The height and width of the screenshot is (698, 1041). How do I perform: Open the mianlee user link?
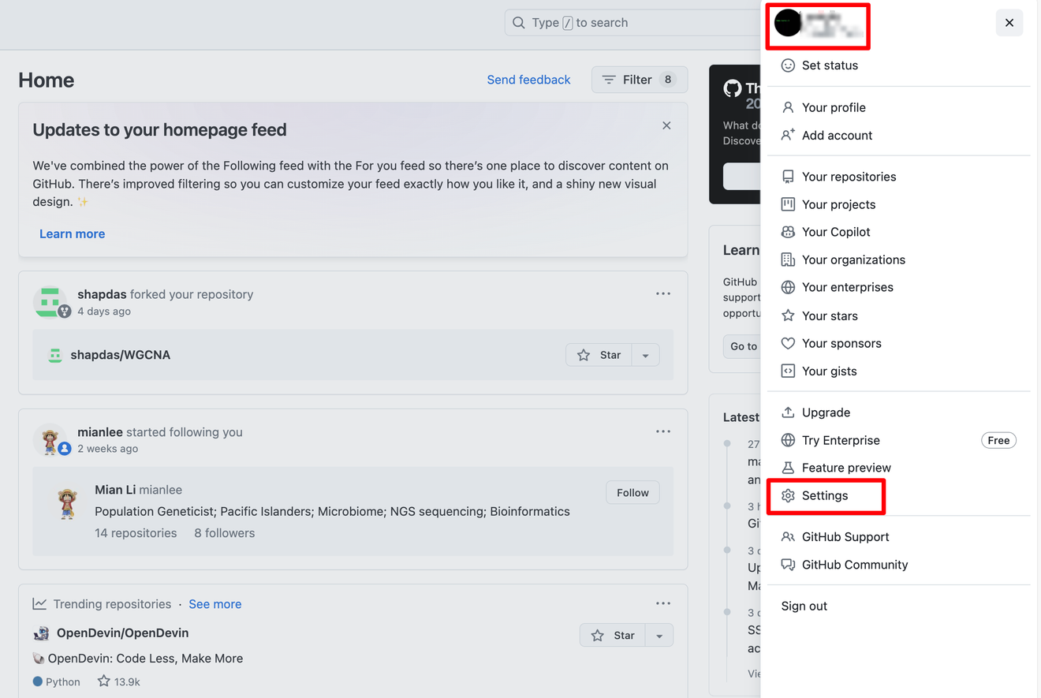[x=100, y=432]
